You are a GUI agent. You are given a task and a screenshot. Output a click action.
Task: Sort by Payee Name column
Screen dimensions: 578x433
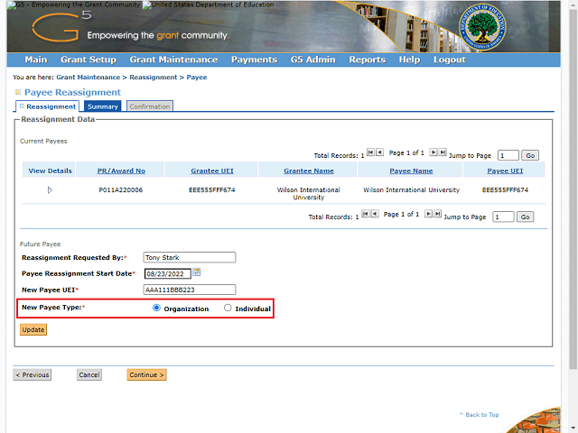411,170
